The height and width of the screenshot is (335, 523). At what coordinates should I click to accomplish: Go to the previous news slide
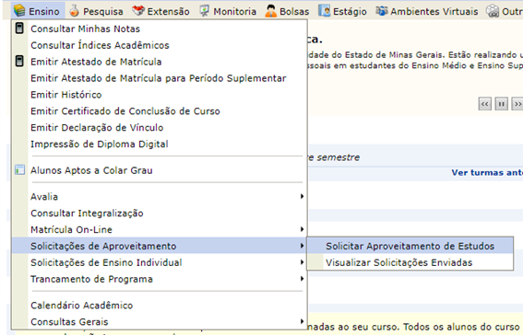pos(484,104)
